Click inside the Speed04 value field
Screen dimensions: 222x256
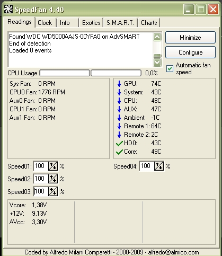click(x=147, y=166)
